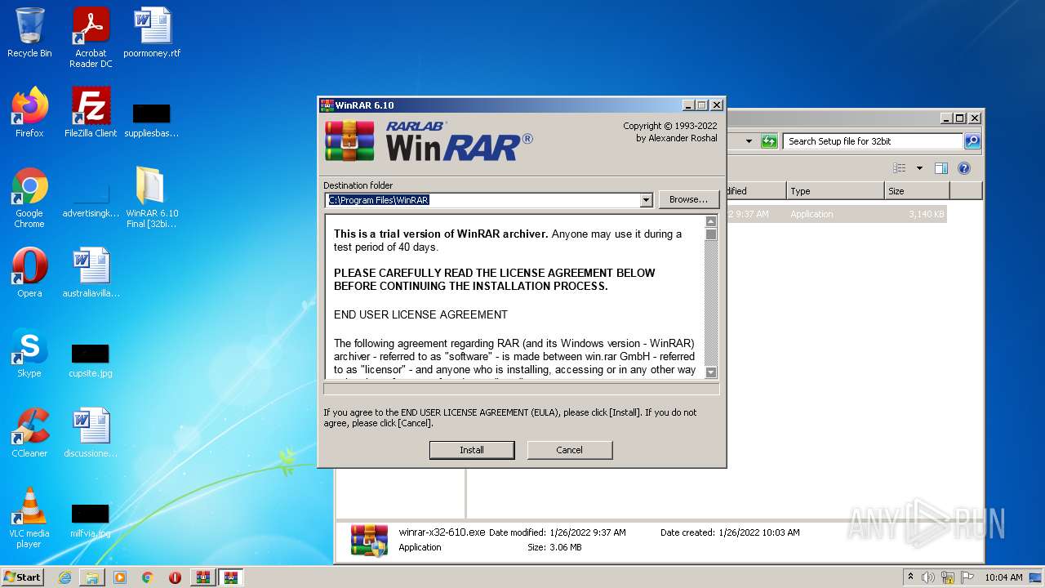Select the poormoney.rtf desktop file
Image resolution: width=1045 pixels, height=588 pixels.
click(152, 33)
